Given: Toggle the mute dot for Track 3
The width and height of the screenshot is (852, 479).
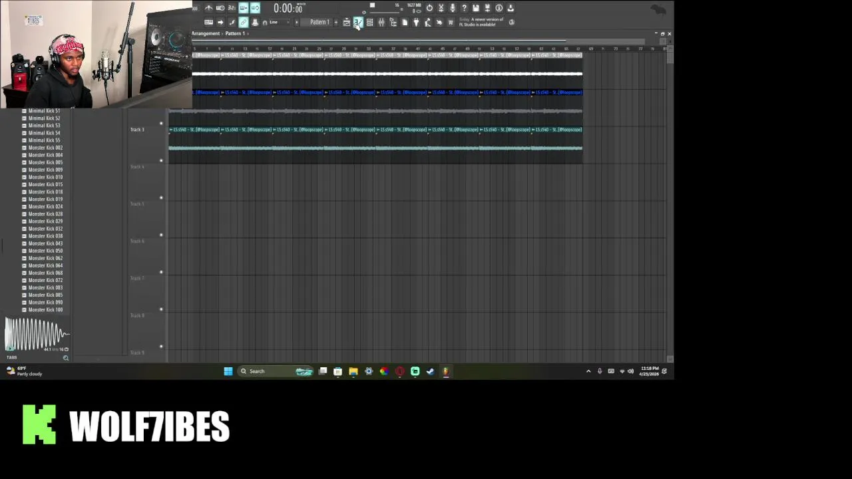Looking at the screenshot, I should 161,124.
